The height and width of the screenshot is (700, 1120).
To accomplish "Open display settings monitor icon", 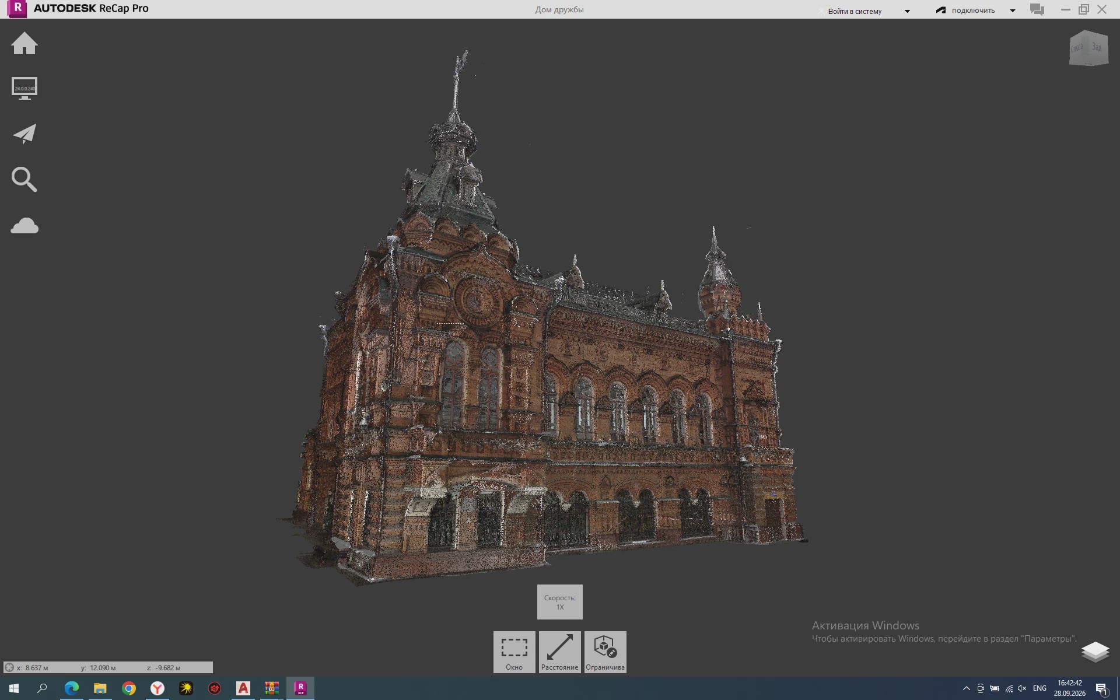I will click(24, 89).
